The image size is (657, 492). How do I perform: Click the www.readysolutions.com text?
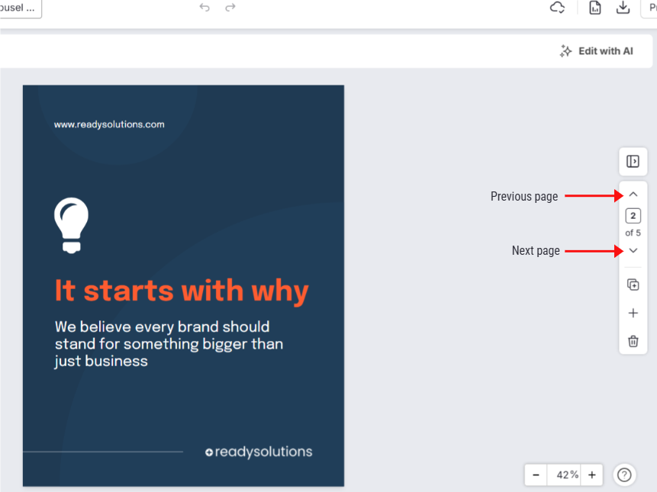(109, 124)
